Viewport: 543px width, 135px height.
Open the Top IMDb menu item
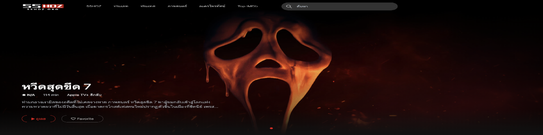coord(248,6)
